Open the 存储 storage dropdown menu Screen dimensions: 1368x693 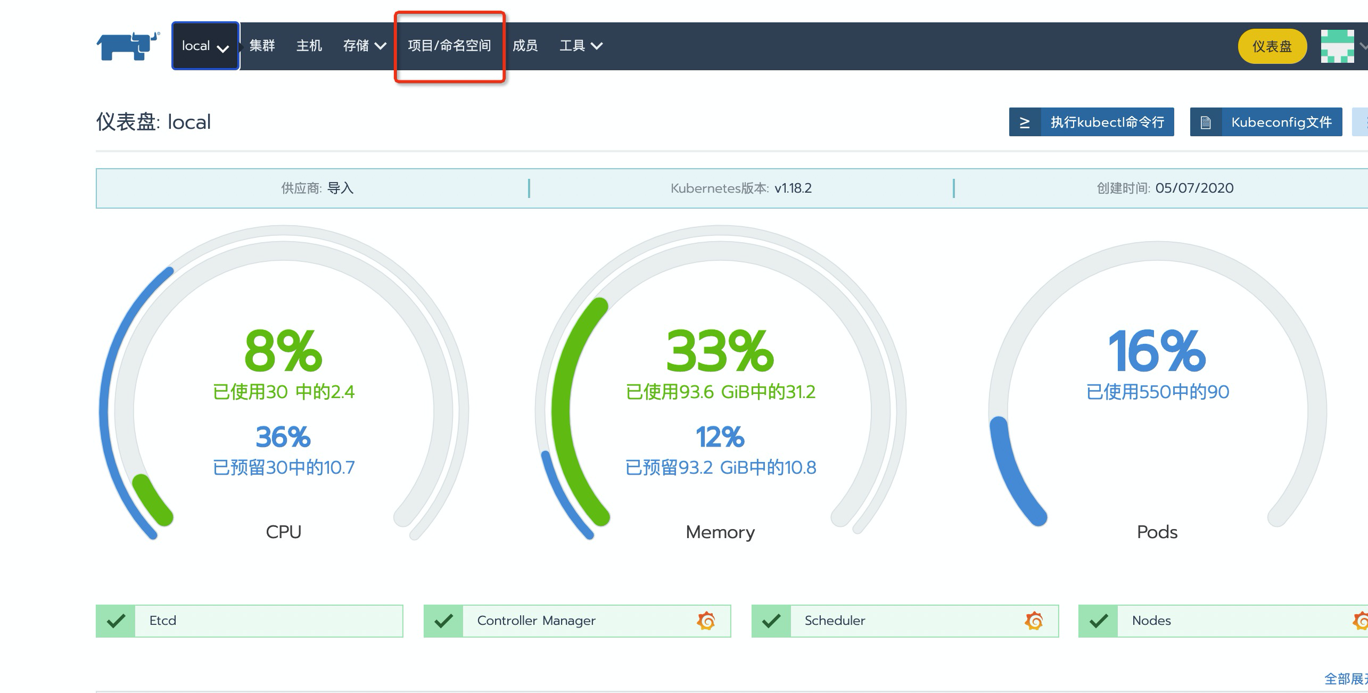click(364, 46)
